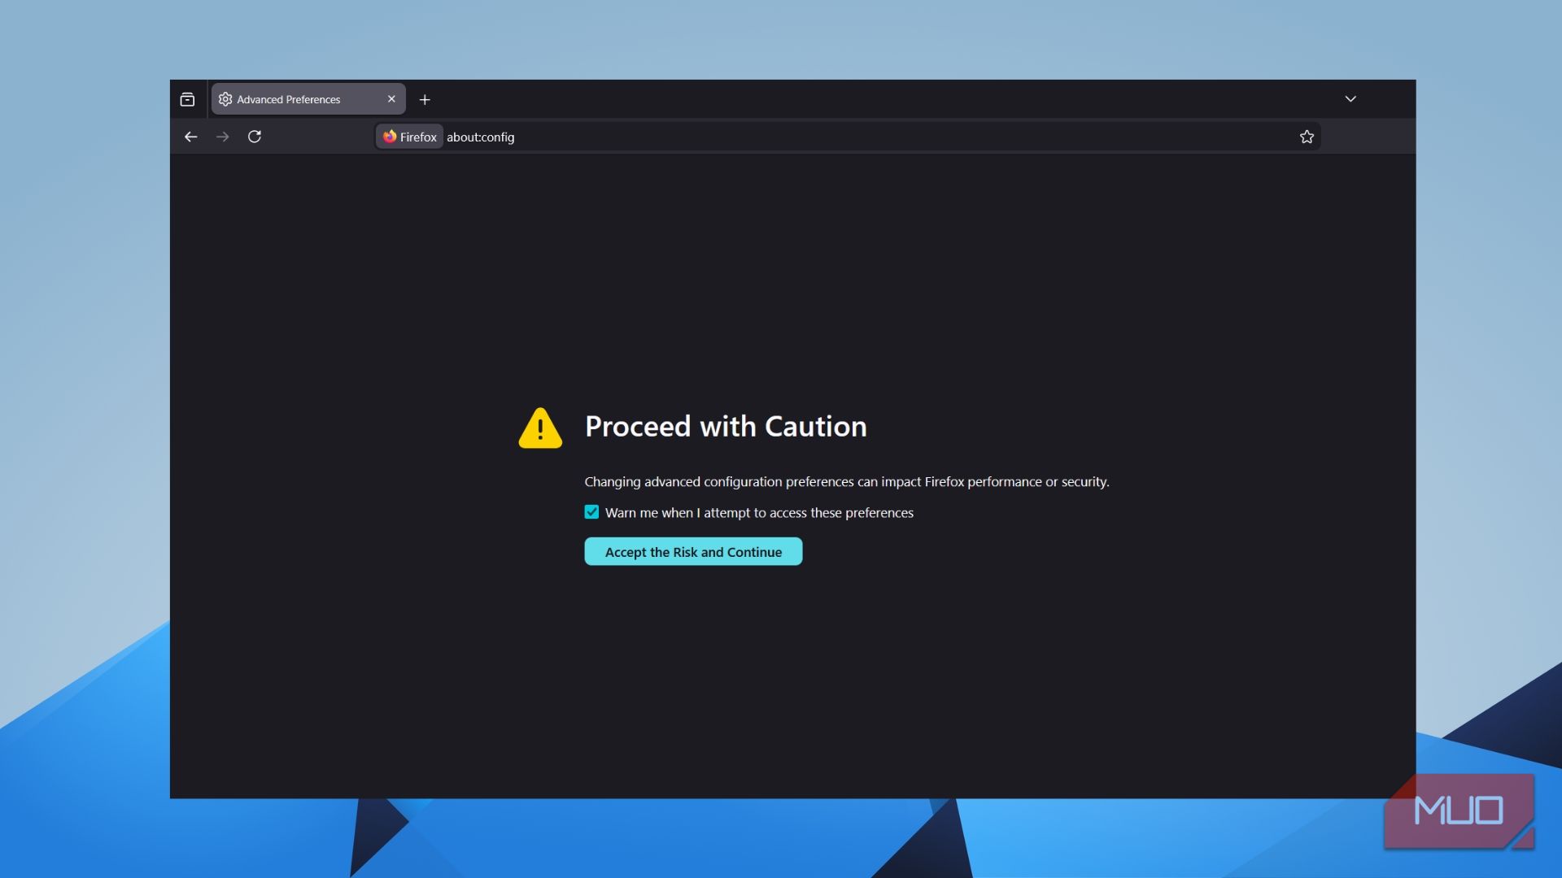Open Firefox View from the tab bar
The width and height of the screenshot is (1562, 878).
[x=187, y=99]
